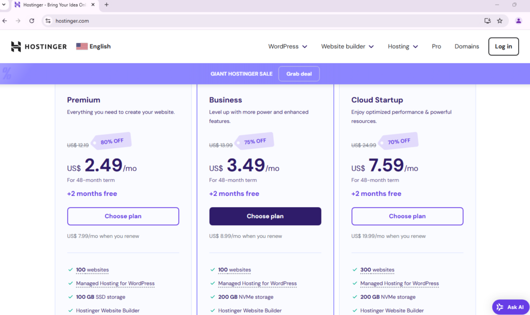Image resolution: width=530 pixels, height=315 pixels.
Task: Open the browser profile avatar icon
Action: 519,21
